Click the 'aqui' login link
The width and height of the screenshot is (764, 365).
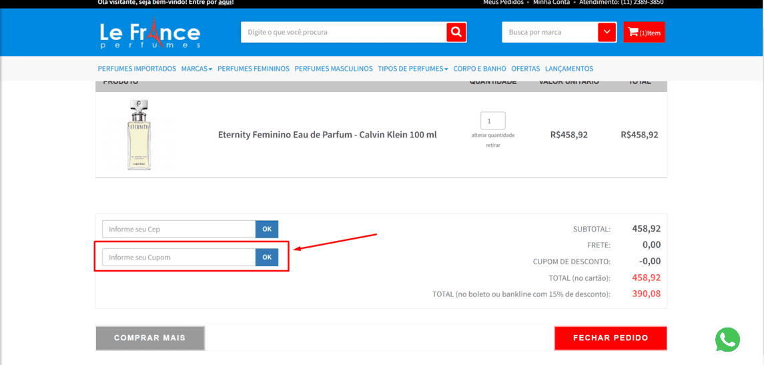click(225, 3)
